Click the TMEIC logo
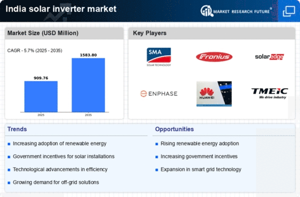This screenshot has width=300, height=197. pos(269,93)
